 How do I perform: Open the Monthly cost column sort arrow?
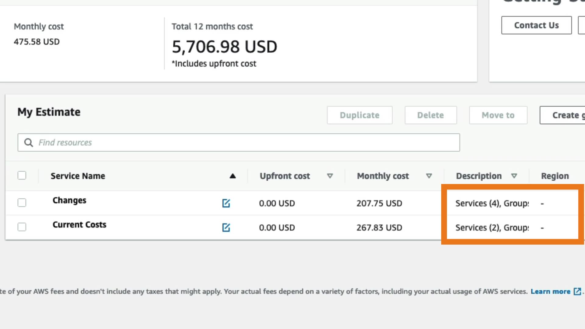click(x=429, y=176)
